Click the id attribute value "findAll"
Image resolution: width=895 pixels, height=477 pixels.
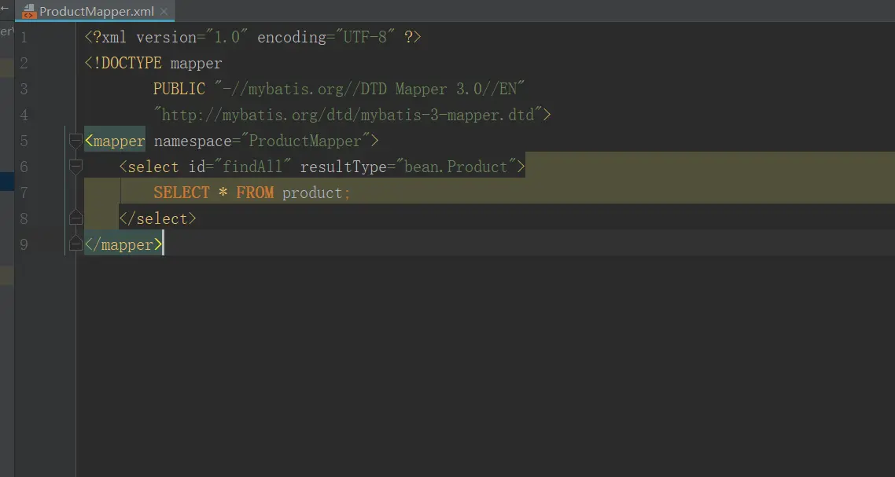click(x=253, y=166)
